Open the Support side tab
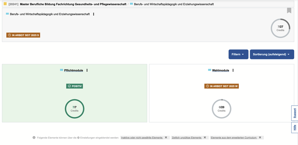 pos(295,113)
